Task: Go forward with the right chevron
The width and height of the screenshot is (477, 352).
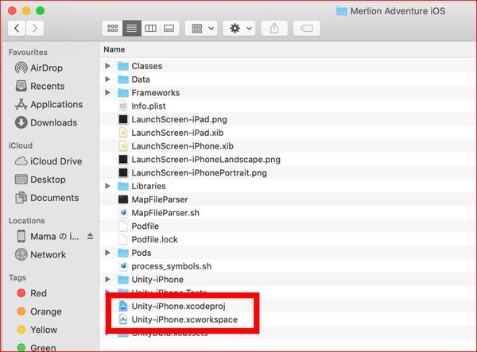Action: pyautogui.click(x=35, y=29)
